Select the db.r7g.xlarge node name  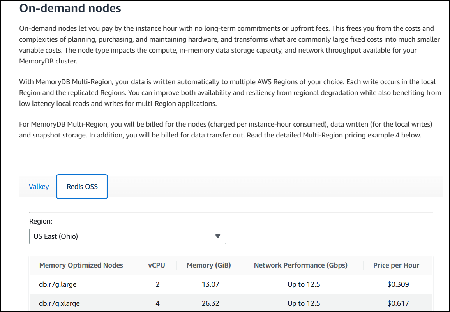pyautogui.click(x=59, y=303)
